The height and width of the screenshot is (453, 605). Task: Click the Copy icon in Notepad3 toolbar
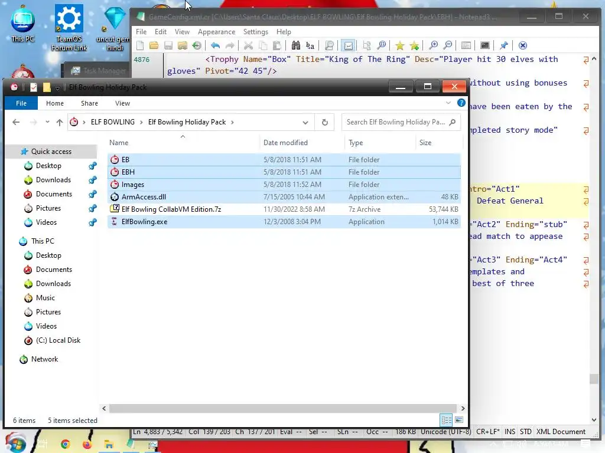pos(263,45)
